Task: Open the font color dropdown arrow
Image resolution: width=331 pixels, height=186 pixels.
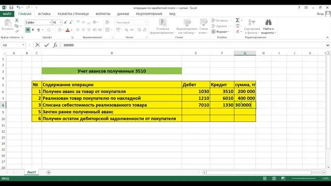Action: click(71, 30)
